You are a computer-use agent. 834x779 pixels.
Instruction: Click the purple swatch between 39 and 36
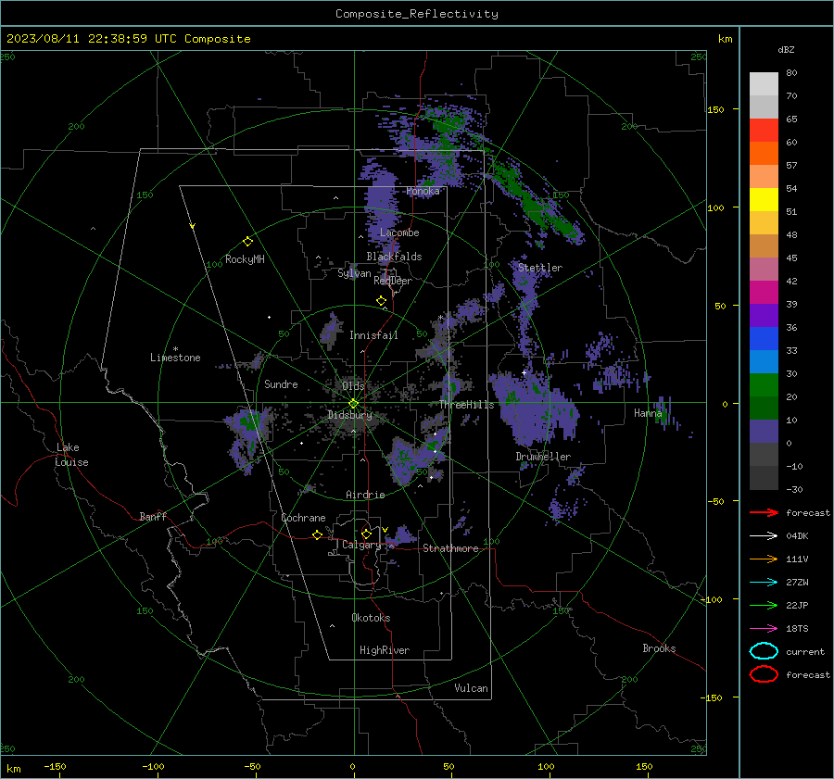[x=764, y=315]
